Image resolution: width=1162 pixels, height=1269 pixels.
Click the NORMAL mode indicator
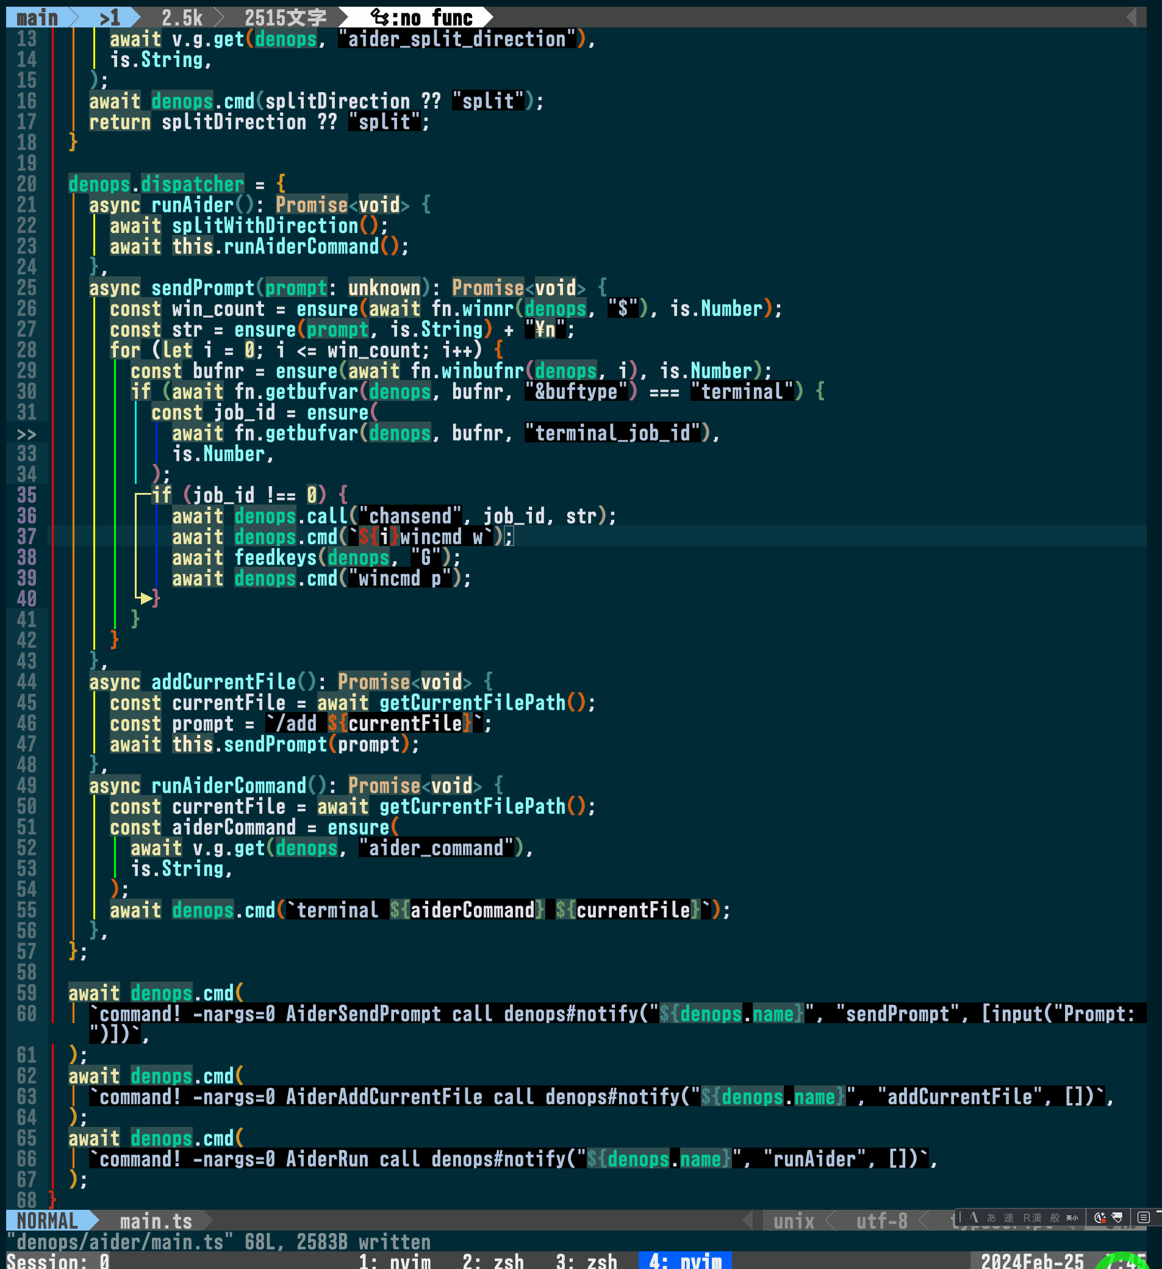point(46,1221)
